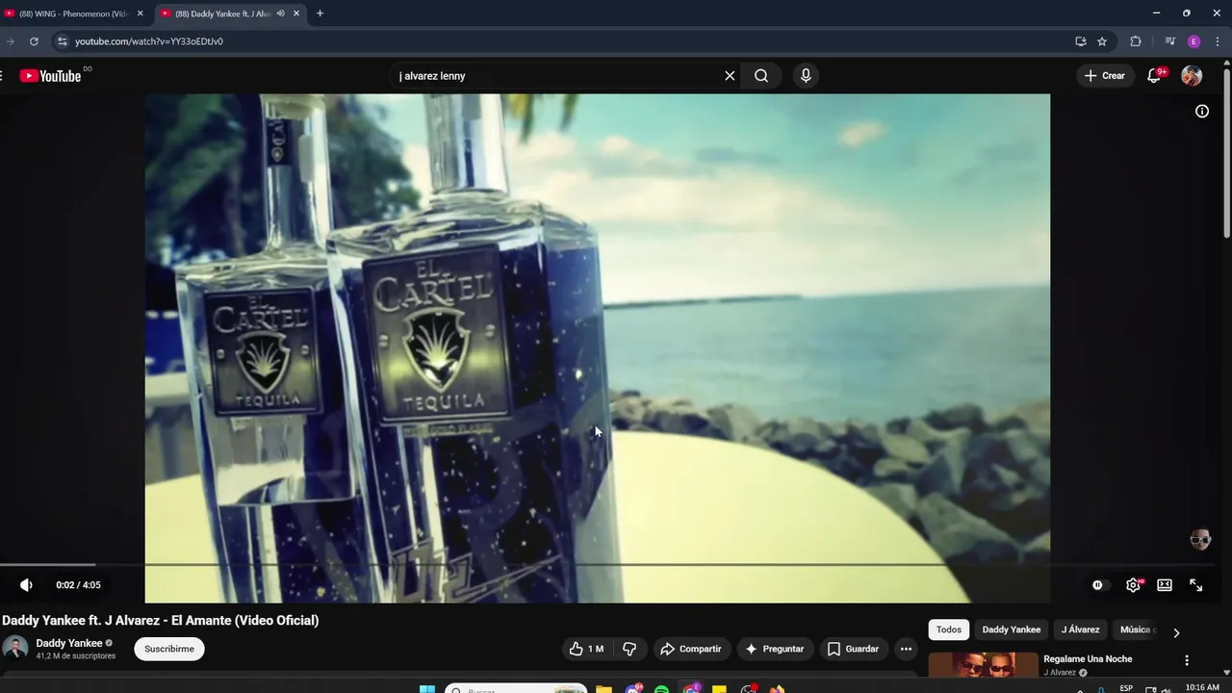
Task: Open site information icon in address bar
Action: (63, 41)
